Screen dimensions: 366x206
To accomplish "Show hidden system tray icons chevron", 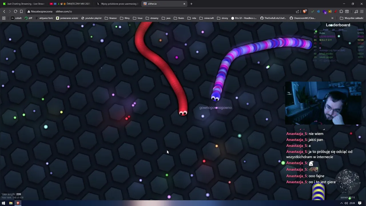I will [x=341, y=203].
